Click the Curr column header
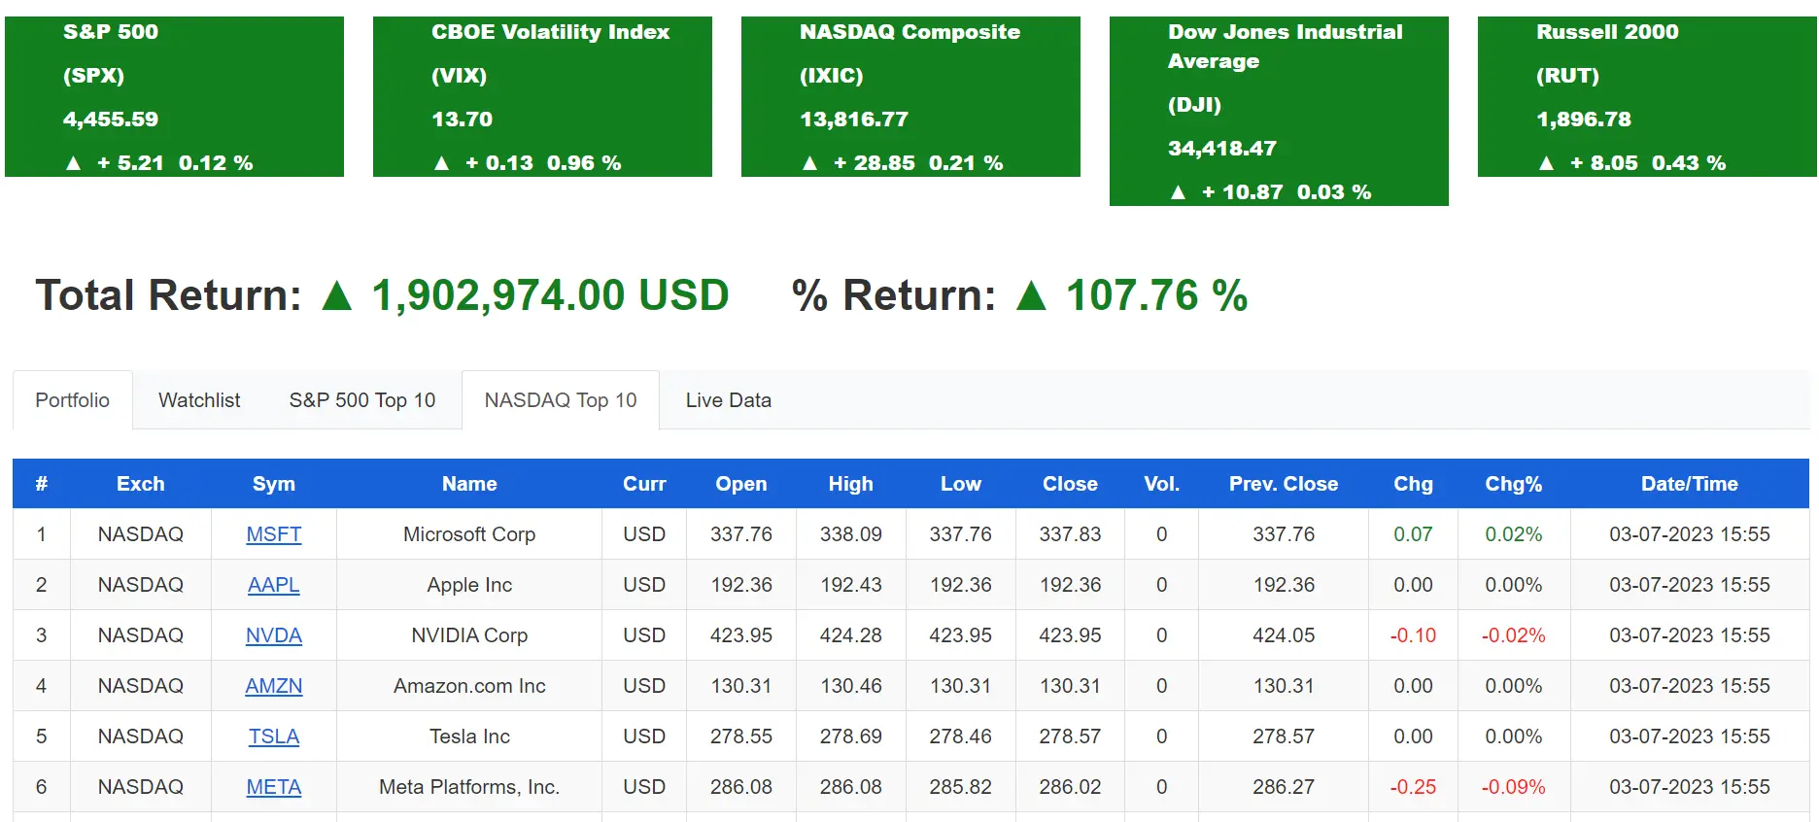The width and height of the screenshot is (1819, 822). 644,484
